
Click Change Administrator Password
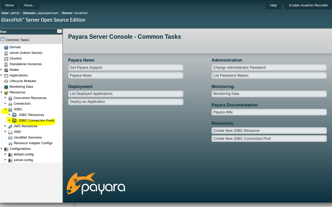coord(269,67)
